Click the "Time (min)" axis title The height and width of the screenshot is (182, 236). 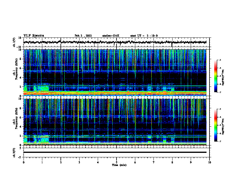pyautogui.click(x=119, y=165)
